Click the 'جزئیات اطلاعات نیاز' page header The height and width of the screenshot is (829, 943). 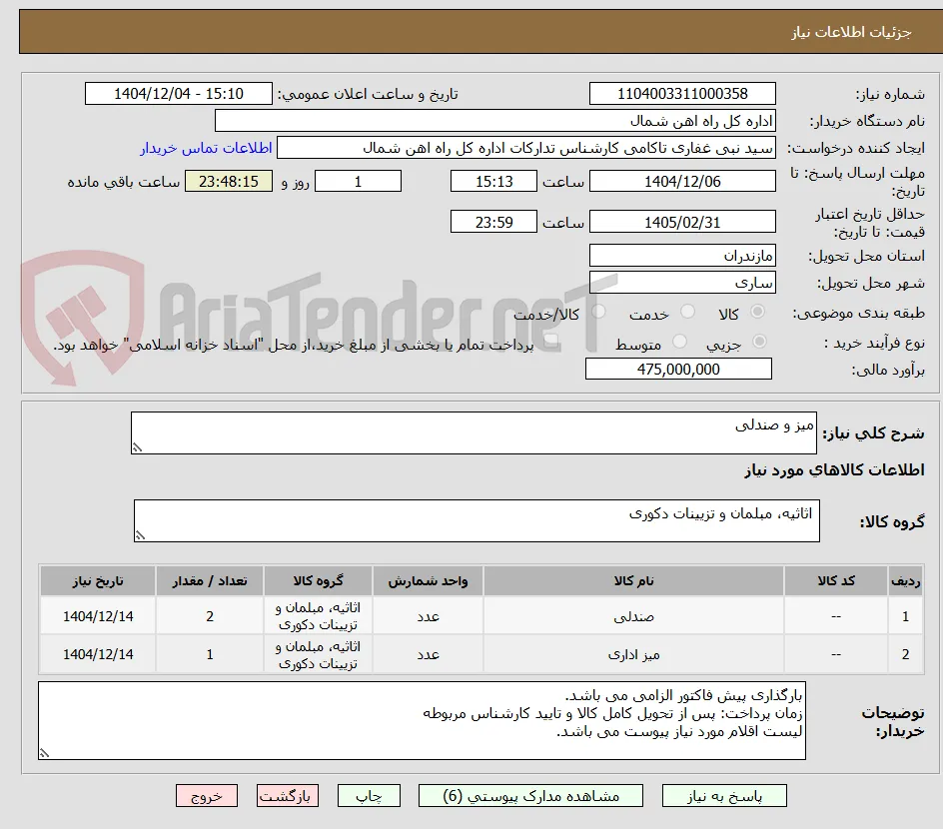851,32
